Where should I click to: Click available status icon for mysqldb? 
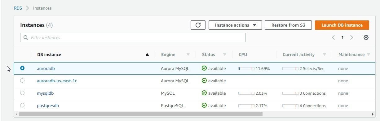point(204,93)
